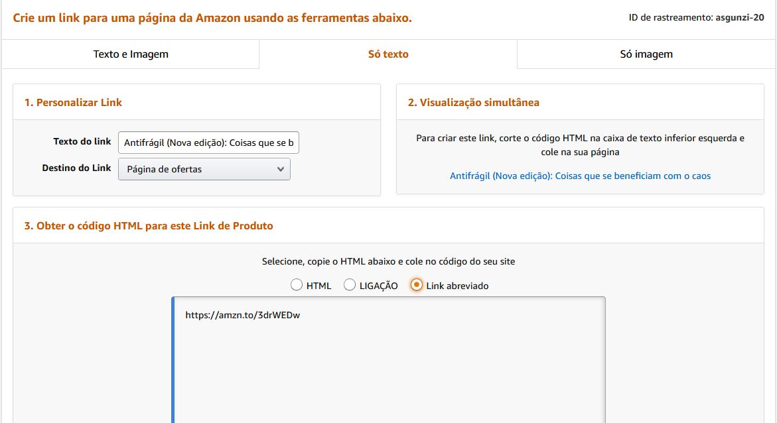The height and width of the screenshot is (423, 777).
Task: Click the Texto do link input field
Action: 208,143
